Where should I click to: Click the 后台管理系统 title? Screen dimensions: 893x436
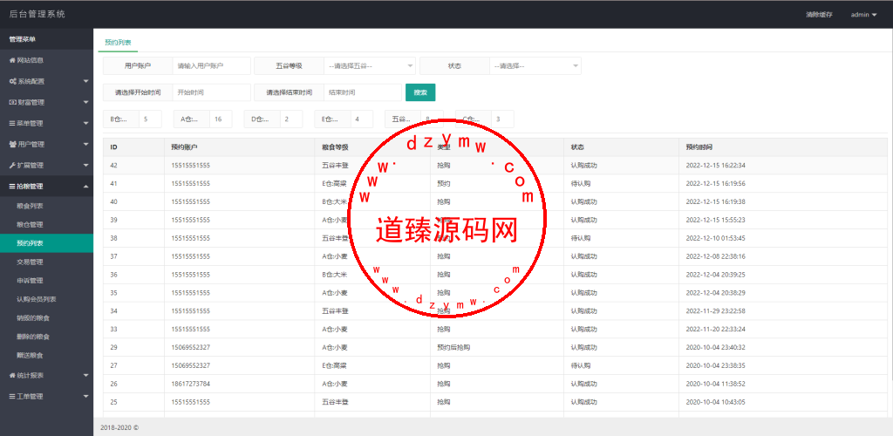tap(37, 14)
